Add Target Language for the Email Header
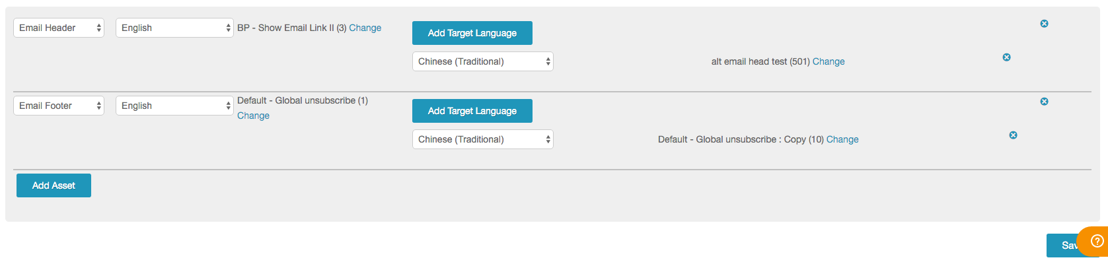The image size is (1108, 264). click(x=472, y=33)
